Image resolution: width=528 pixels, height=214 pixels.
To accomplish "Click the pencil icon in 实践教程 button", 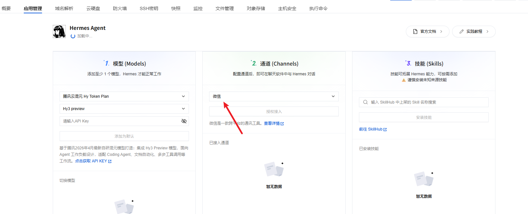I will point(462,31).
